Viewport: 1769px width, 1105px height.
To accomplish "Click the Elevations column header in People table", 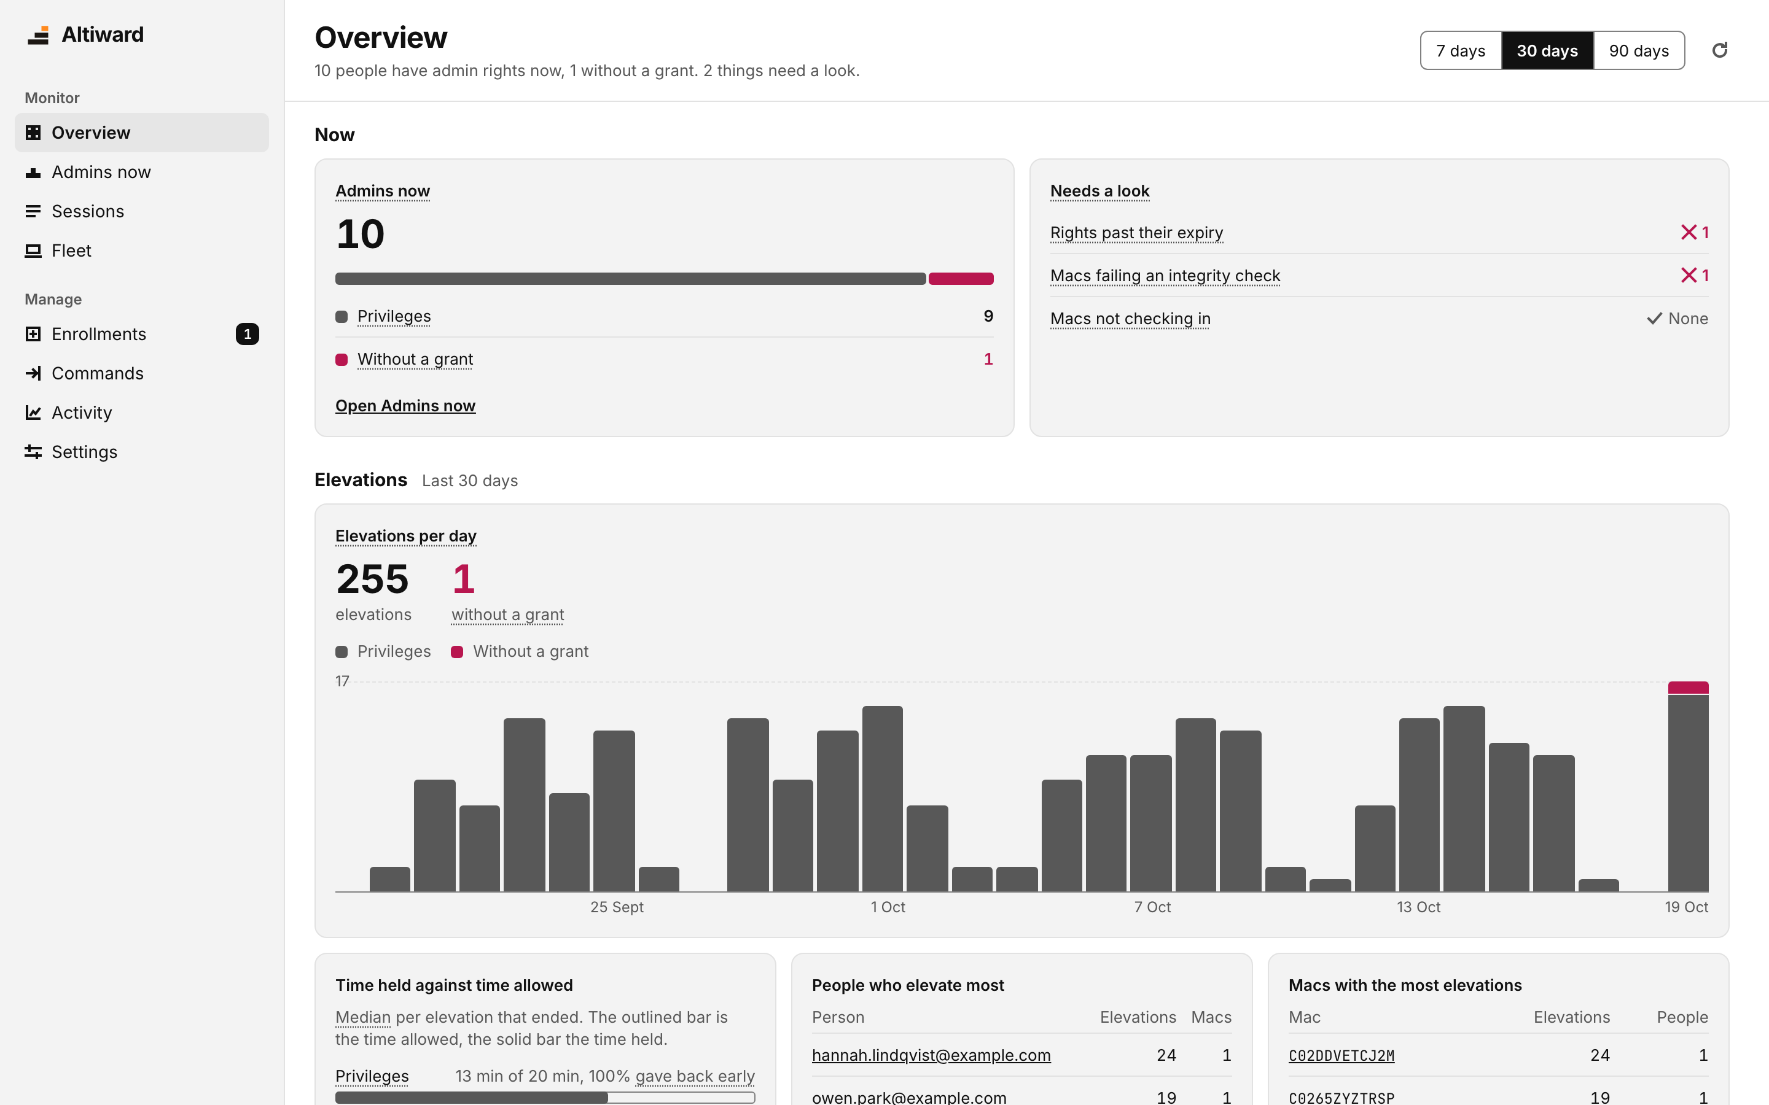I will pos(1138,1017).
